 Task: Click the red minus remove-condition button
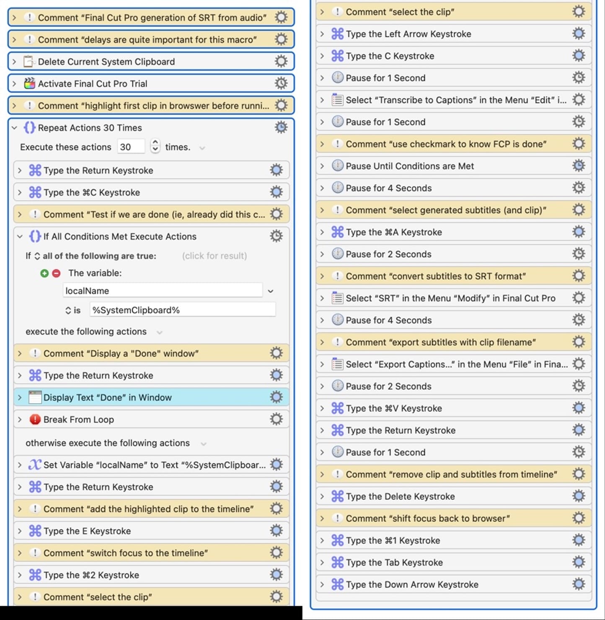pyautogui.click(x=56, y=273)
